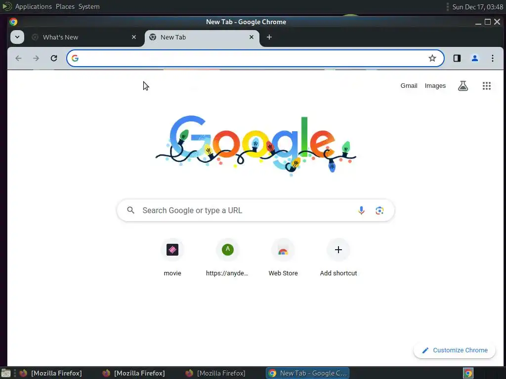This screenshot has height=379, width=506.
Task: Click the Chrome logo in title bar
Action: pyautogui.click(x=13, y=22)
